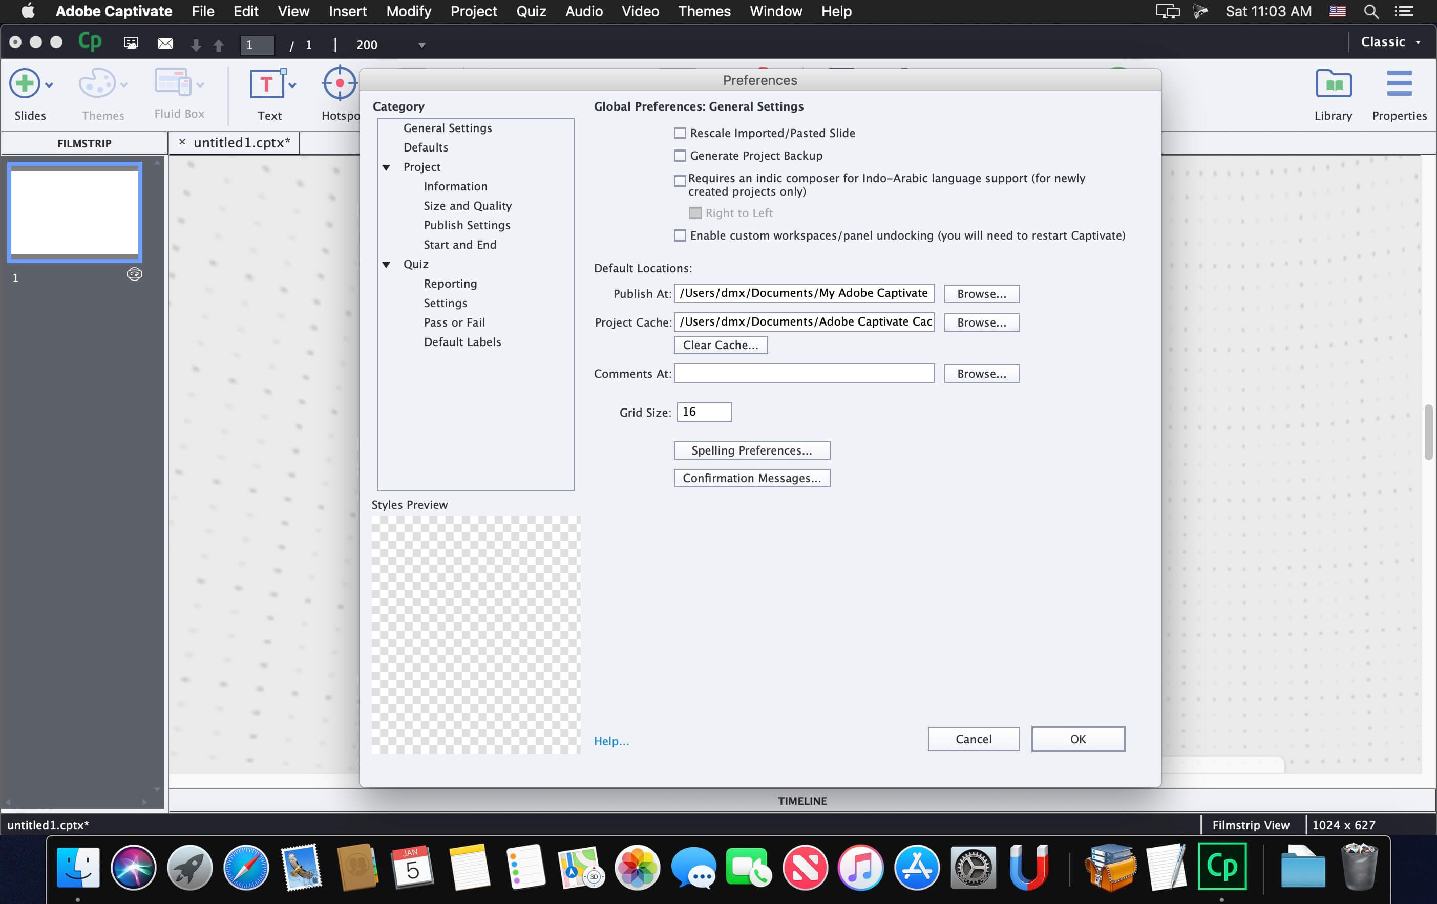This screenshot has height=904, width=1437.
Task: Open Finder in the Dock
Action: tap(78, 867)
